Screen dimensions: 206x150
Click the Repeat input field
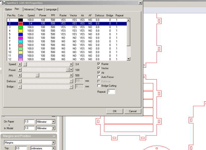coord(111,92)
